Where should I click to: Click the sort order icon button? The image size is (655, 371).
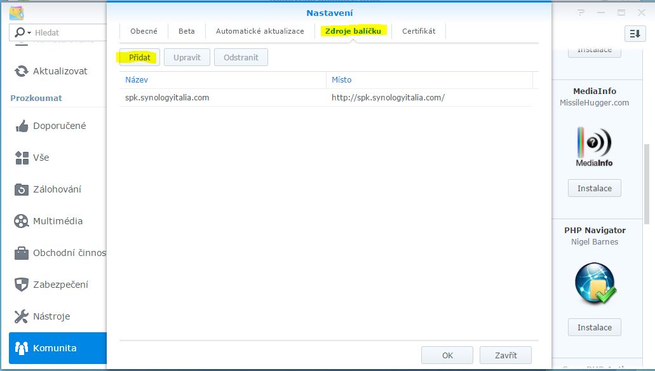point(635,34)
